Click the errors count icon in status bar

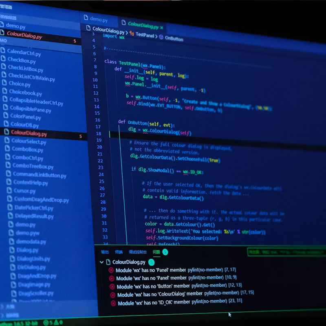point(46,323)
